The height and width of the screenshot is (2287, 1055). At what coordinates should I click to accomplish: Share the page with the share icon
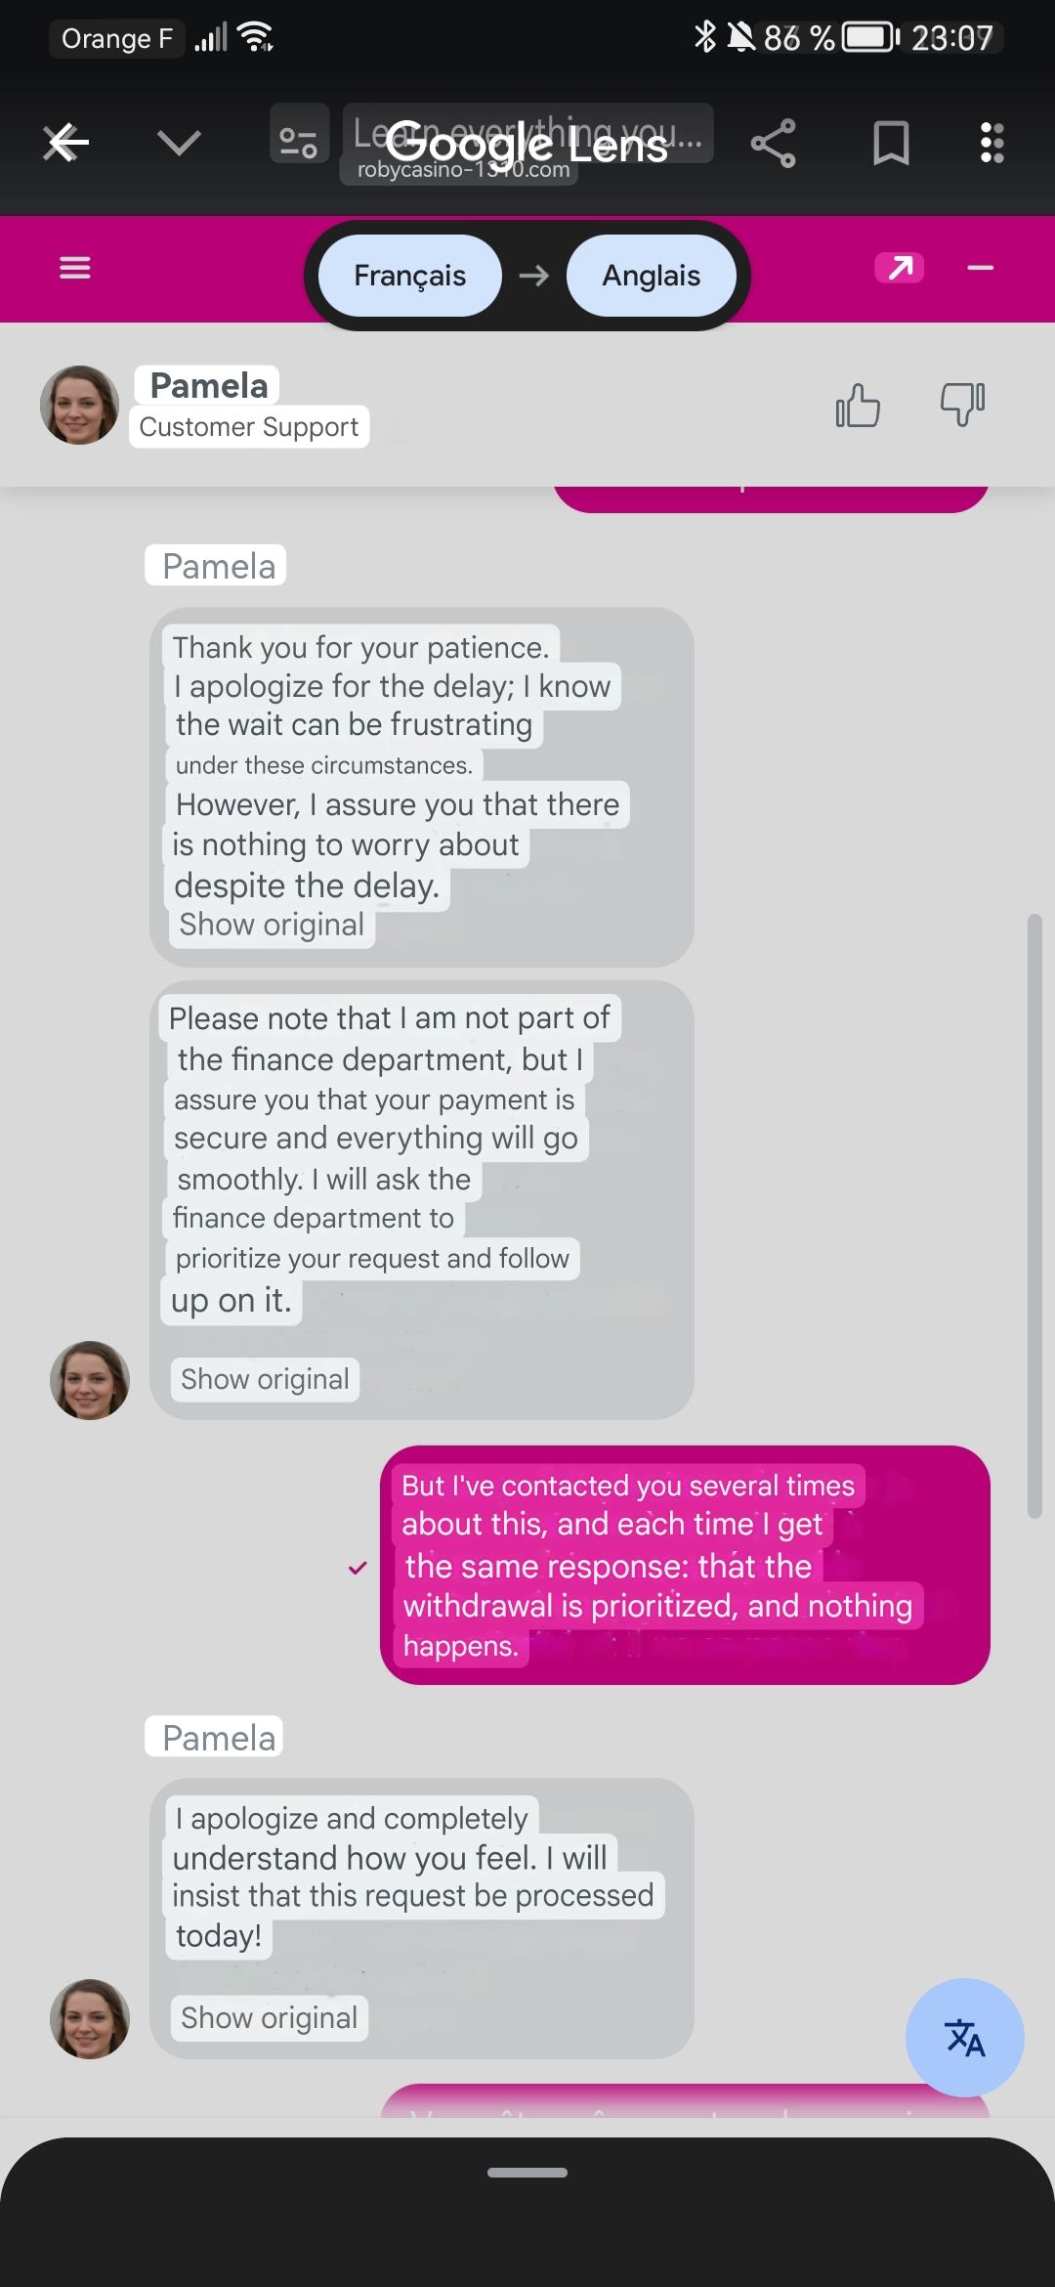point(773,144)
